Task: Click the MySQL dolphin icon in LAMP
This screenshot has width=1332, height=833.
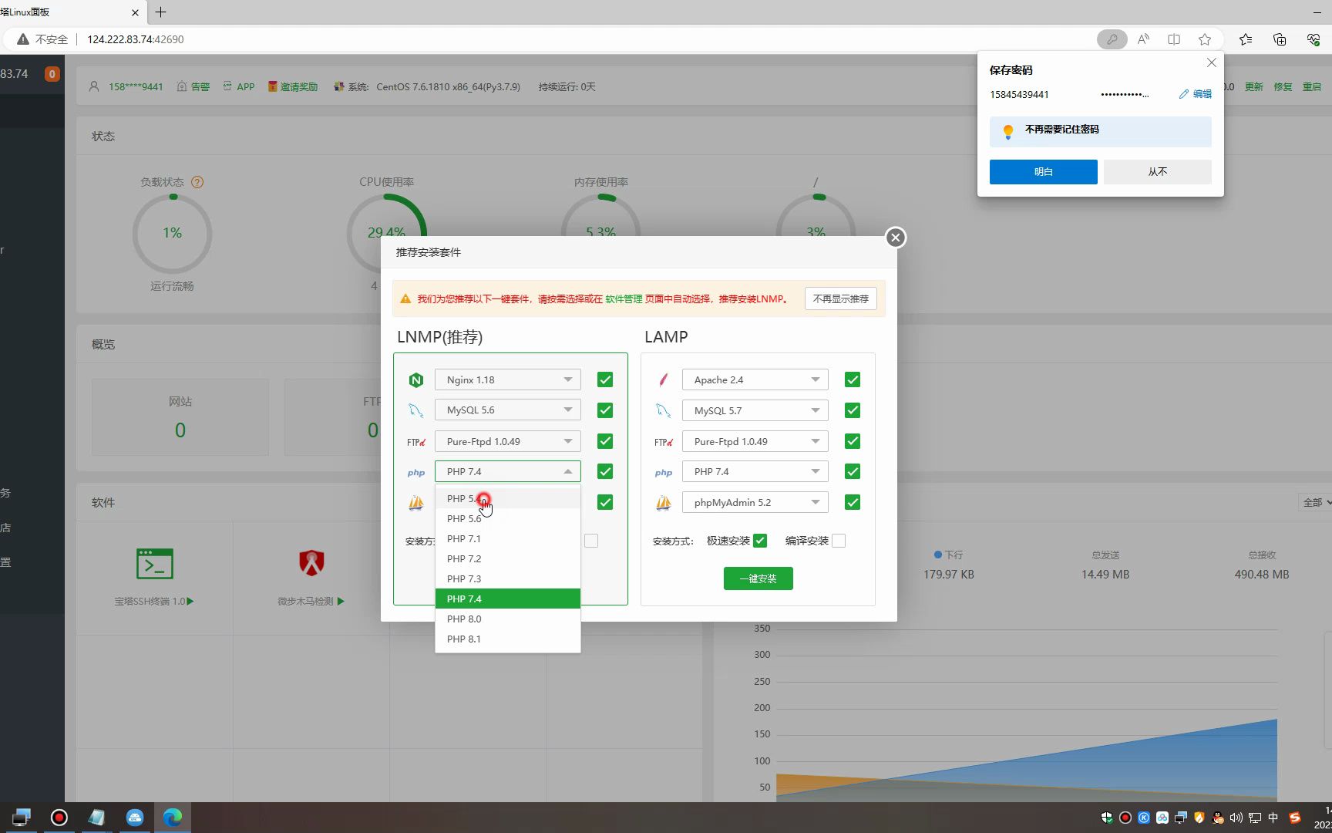Action: tap(663, 410)
